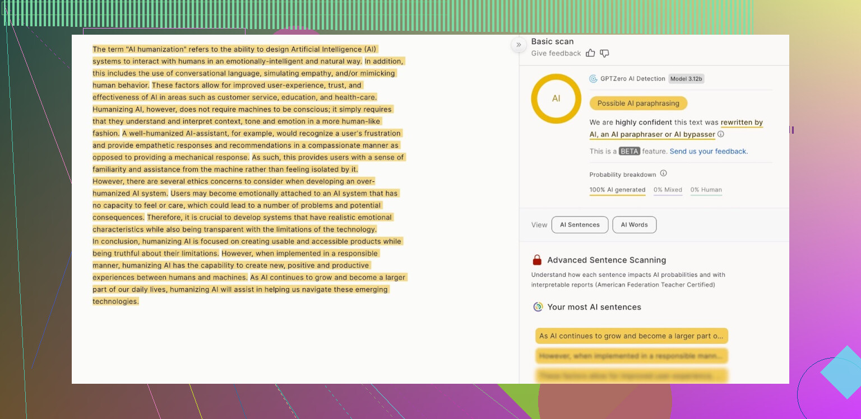Viewport: 861px width, 419px height.
Task: Click the yellow AI score ring
Action: point(556,98)
